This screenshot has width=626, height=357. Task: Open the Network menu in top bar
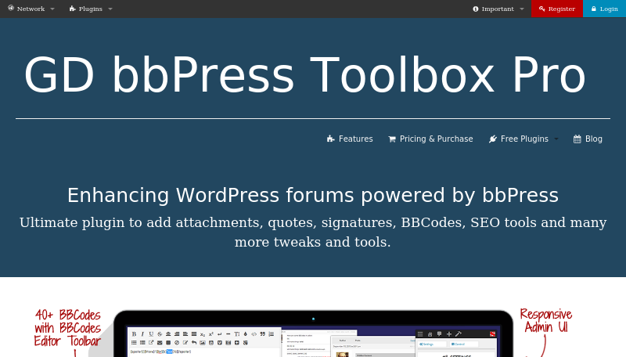(31, 9)
